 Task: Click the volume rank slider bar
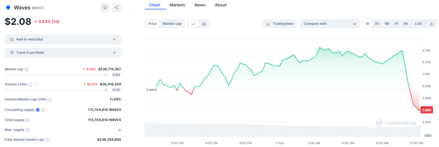56,90
